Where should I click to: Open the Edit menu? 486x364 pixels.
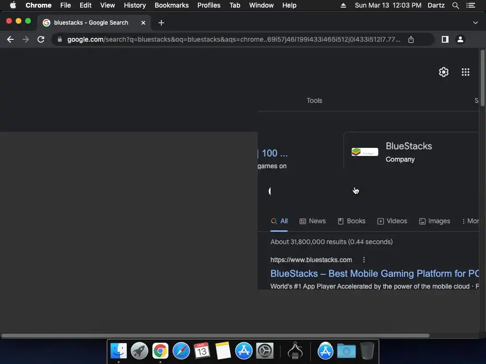pyautogui.click(x=85, y=5)
